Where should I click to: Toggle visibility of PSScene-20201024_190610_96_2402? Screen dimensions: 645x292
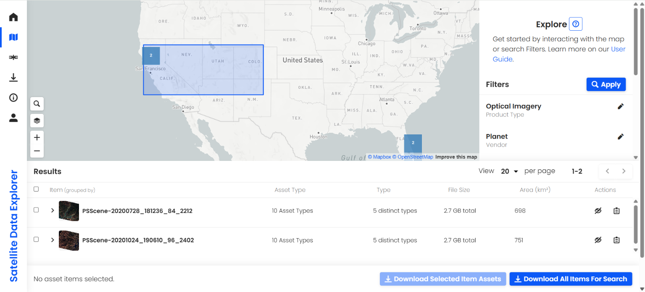coord(598,240)
